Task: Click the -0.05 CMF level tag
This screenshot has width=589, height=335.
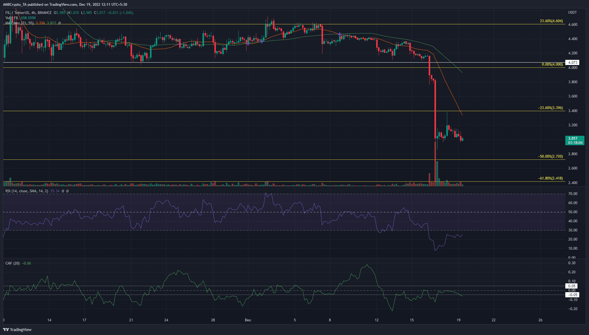Action: pyautogui.click(x=573, y=295)
